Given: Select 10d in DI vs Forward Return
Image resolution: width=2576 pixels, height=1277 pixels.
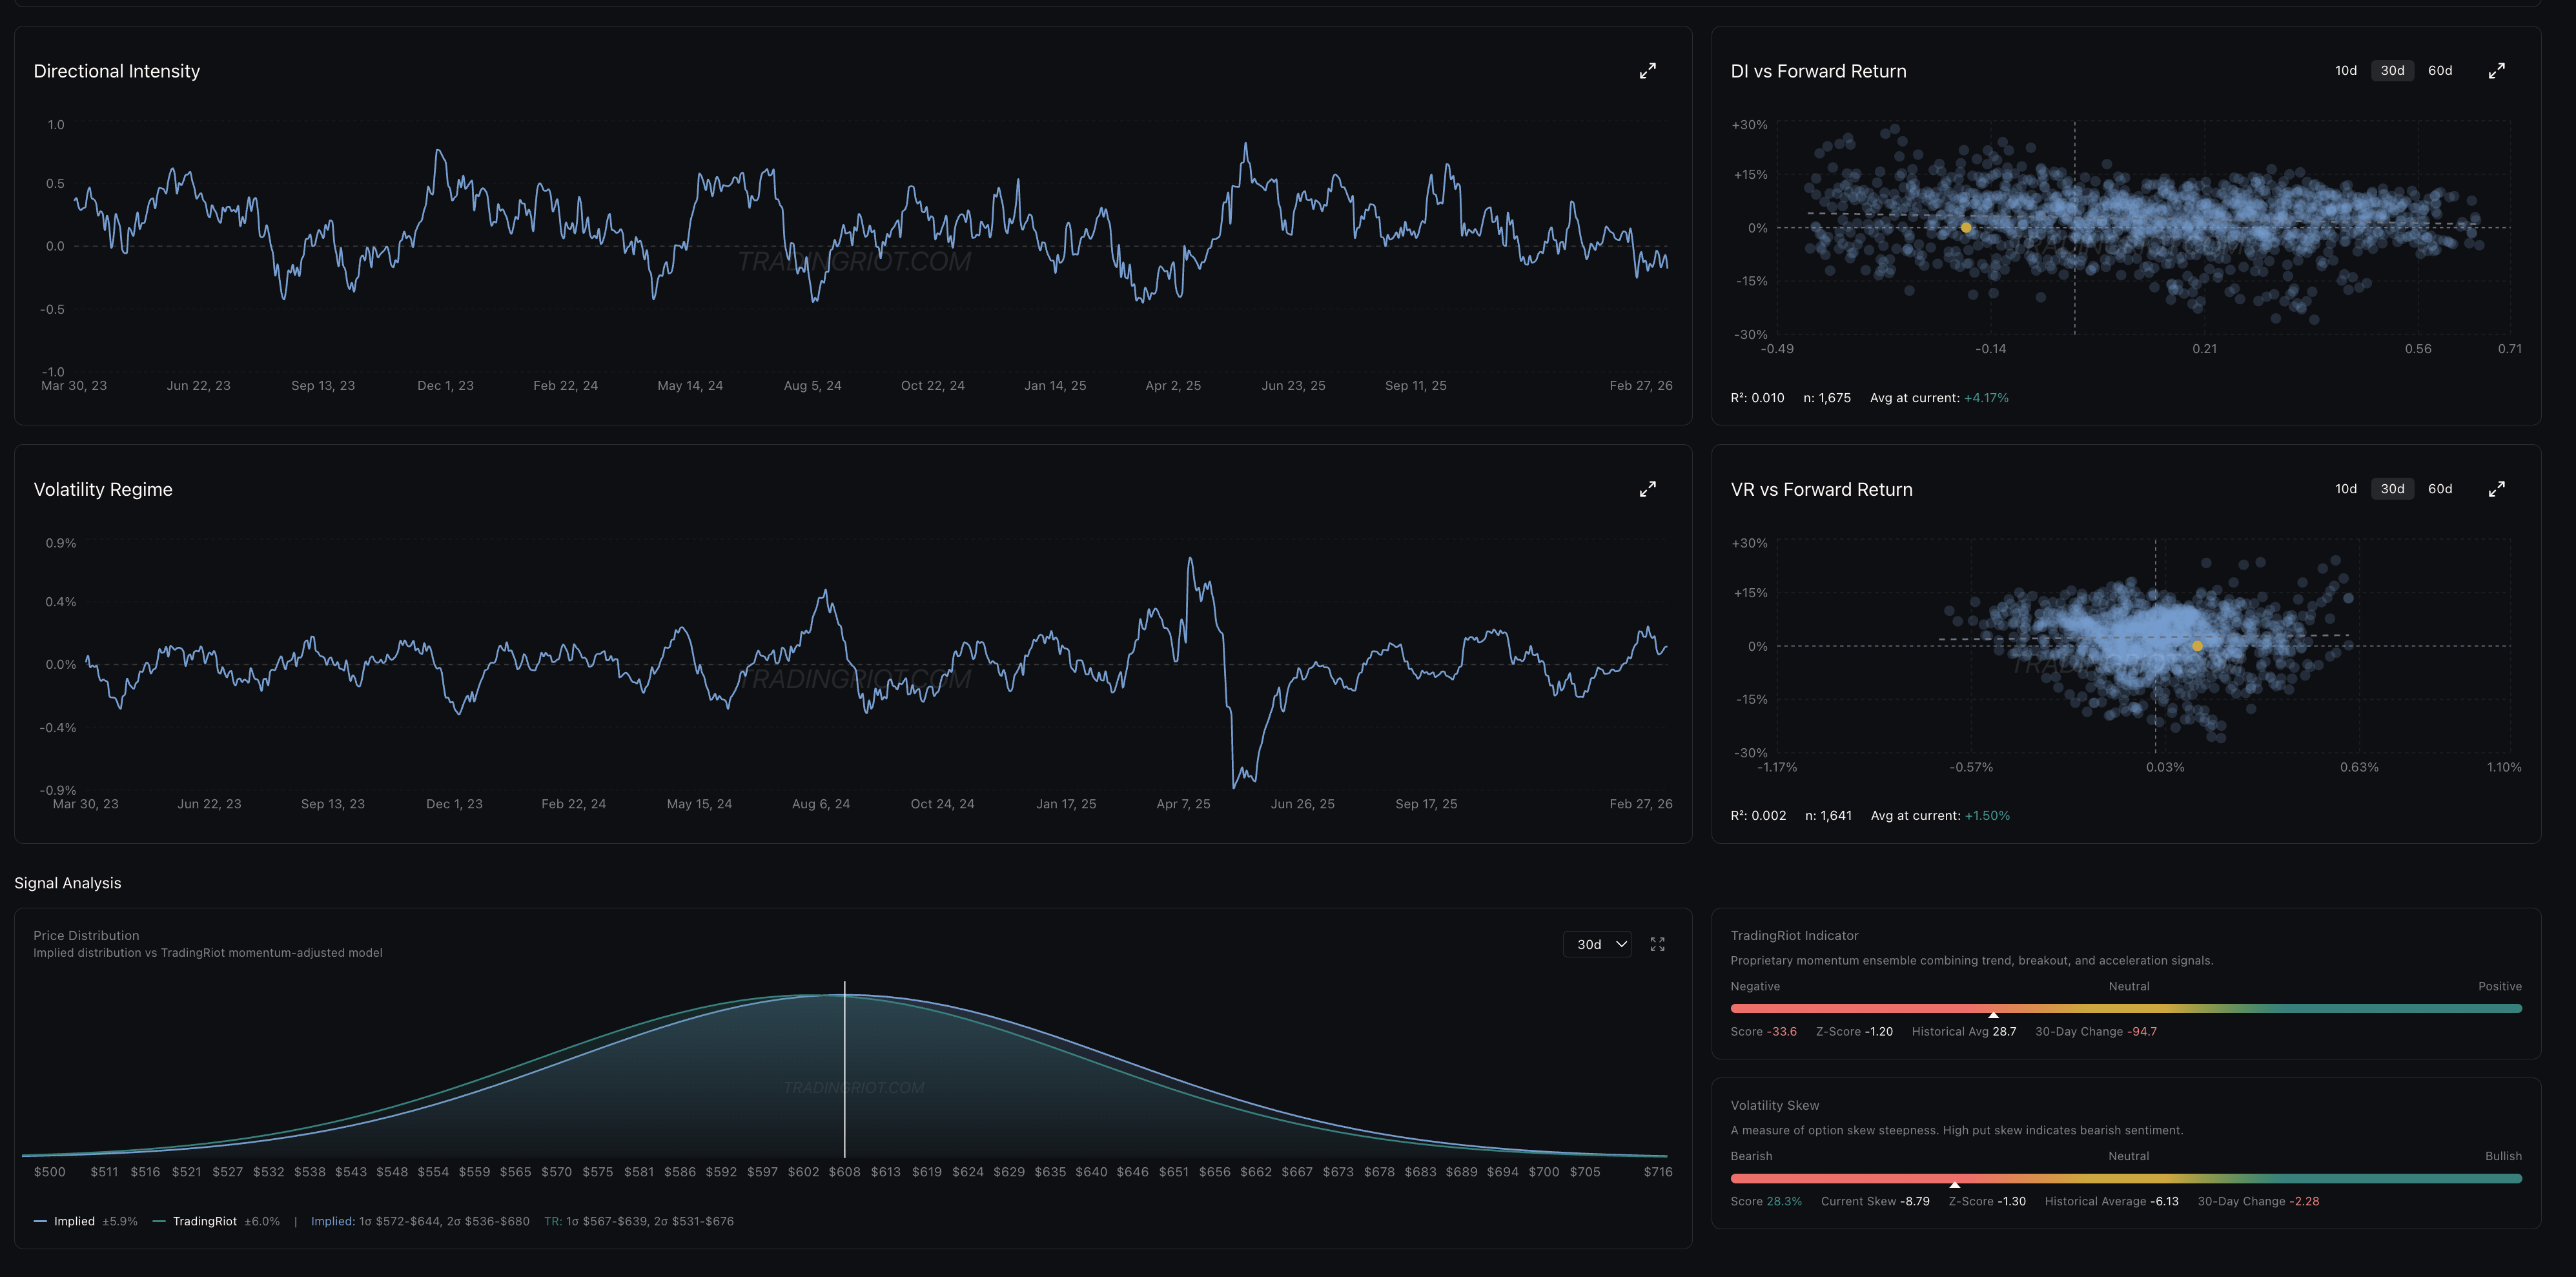Looking at the screenshot, I should (2345, 71).
